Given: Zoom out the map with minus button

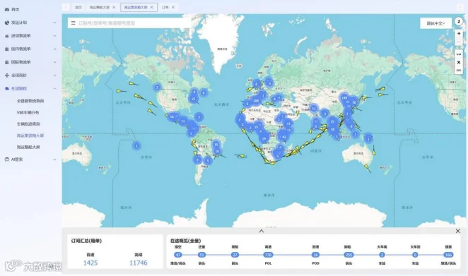Looking at the screenshot, I should (x=459, y=42).
